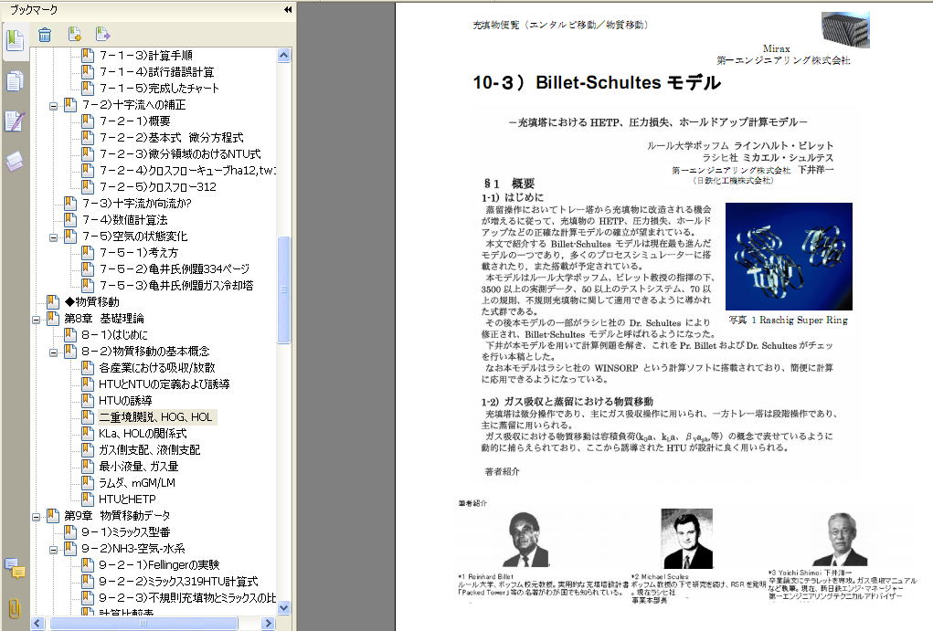Open bookmark 9-2-1)Fellingerの実験
Image resolution: width=933 pixels, height=631 pixels.
(x=160, y=565)
